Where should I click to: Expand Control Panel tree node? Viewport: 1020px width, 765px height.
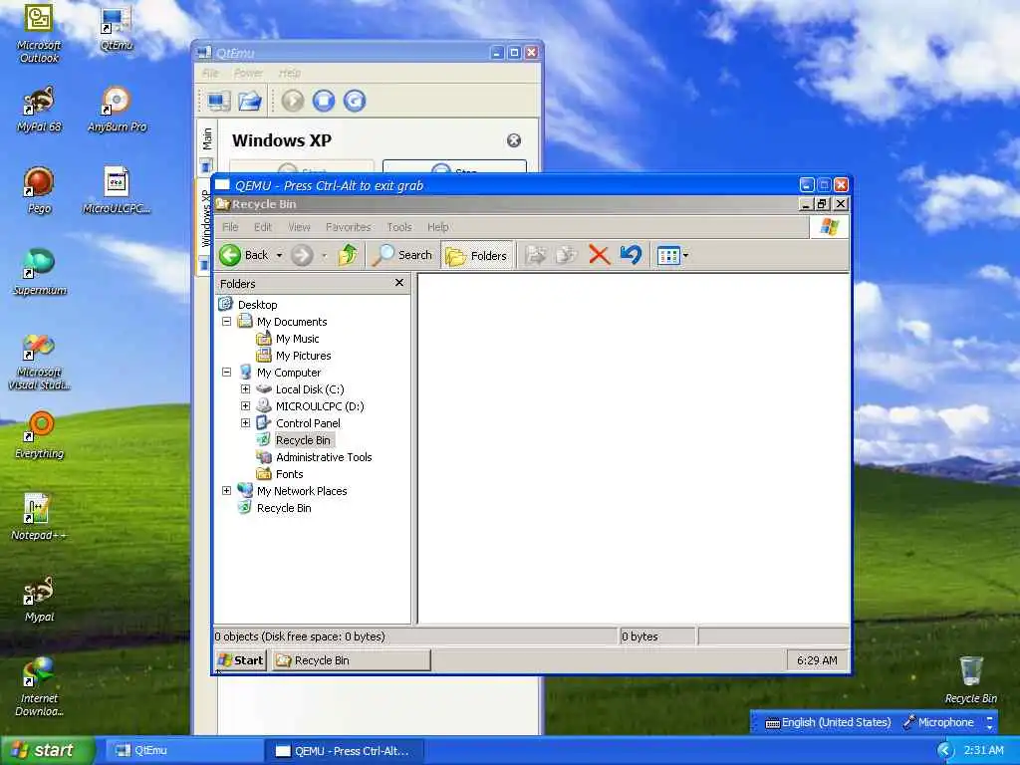tap(245, 422)
